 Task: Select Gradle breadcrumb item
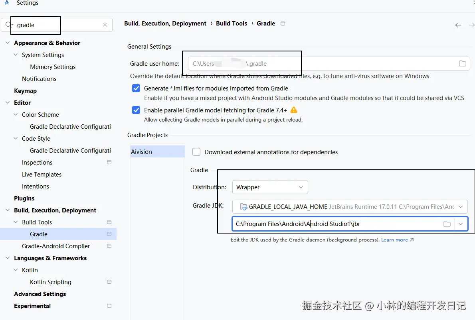point(266,24)
